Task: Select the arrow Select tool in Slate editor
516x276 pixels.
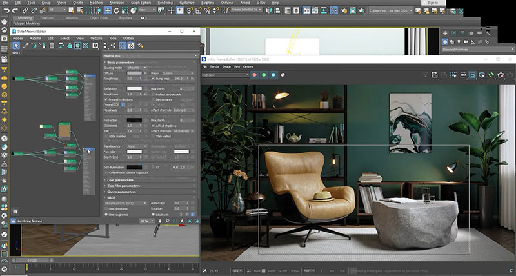Action: [x=16, y=46]
